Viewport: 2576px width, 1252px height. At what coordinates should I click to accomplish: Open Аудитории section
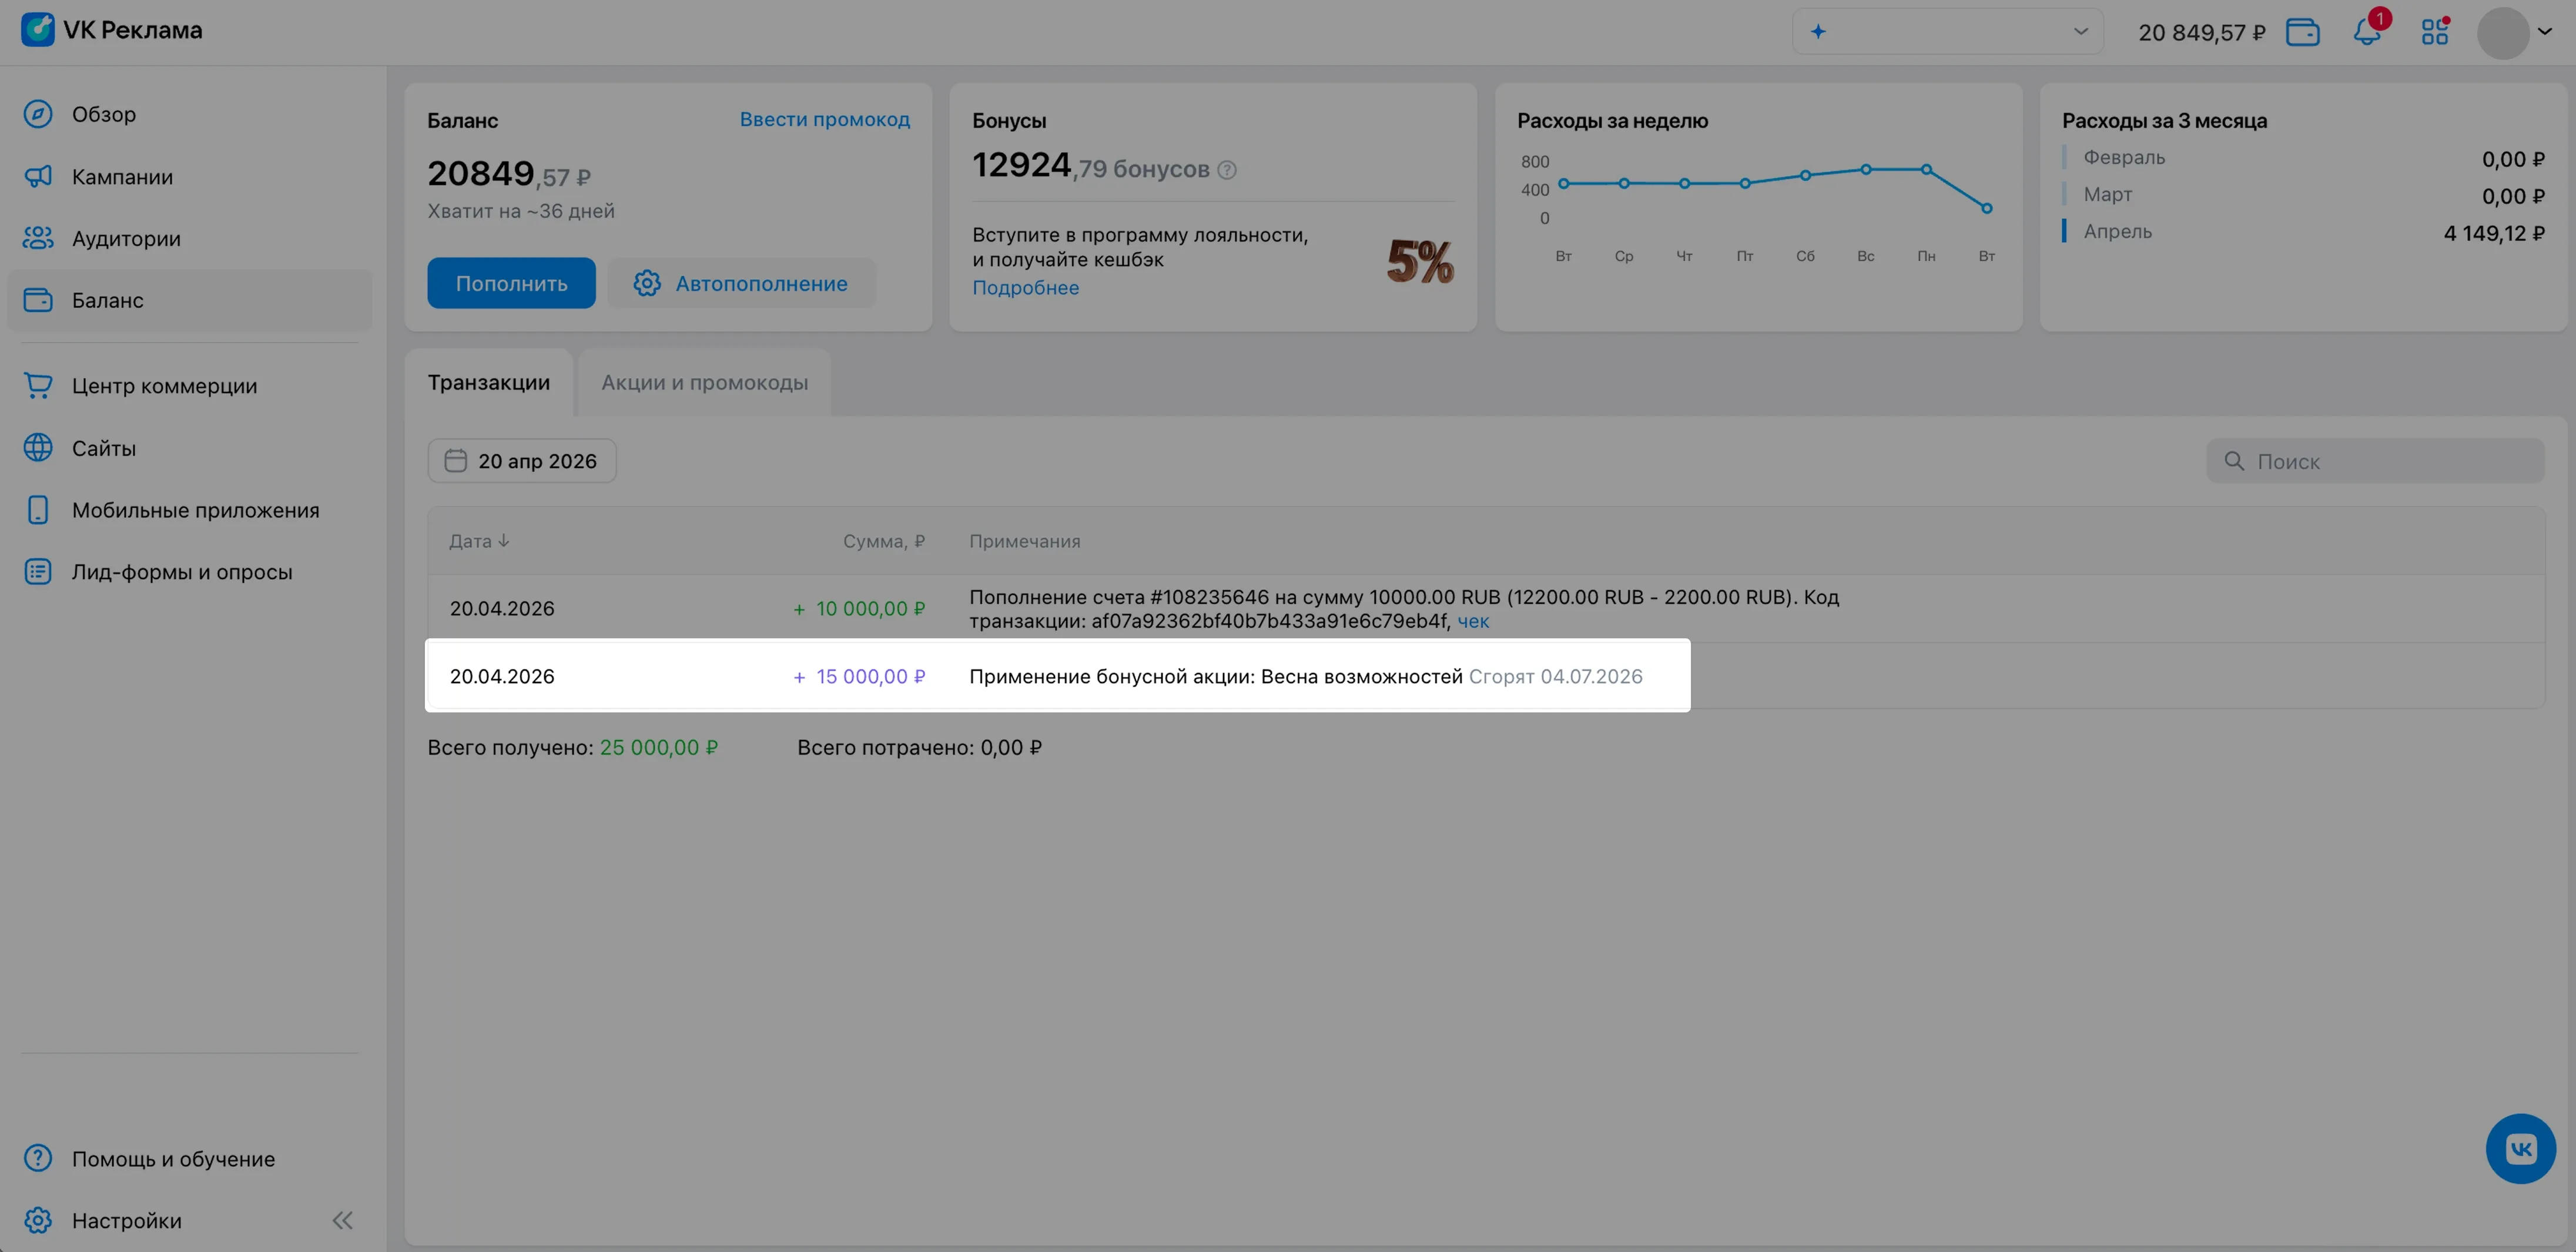click(x=190, y=239)
